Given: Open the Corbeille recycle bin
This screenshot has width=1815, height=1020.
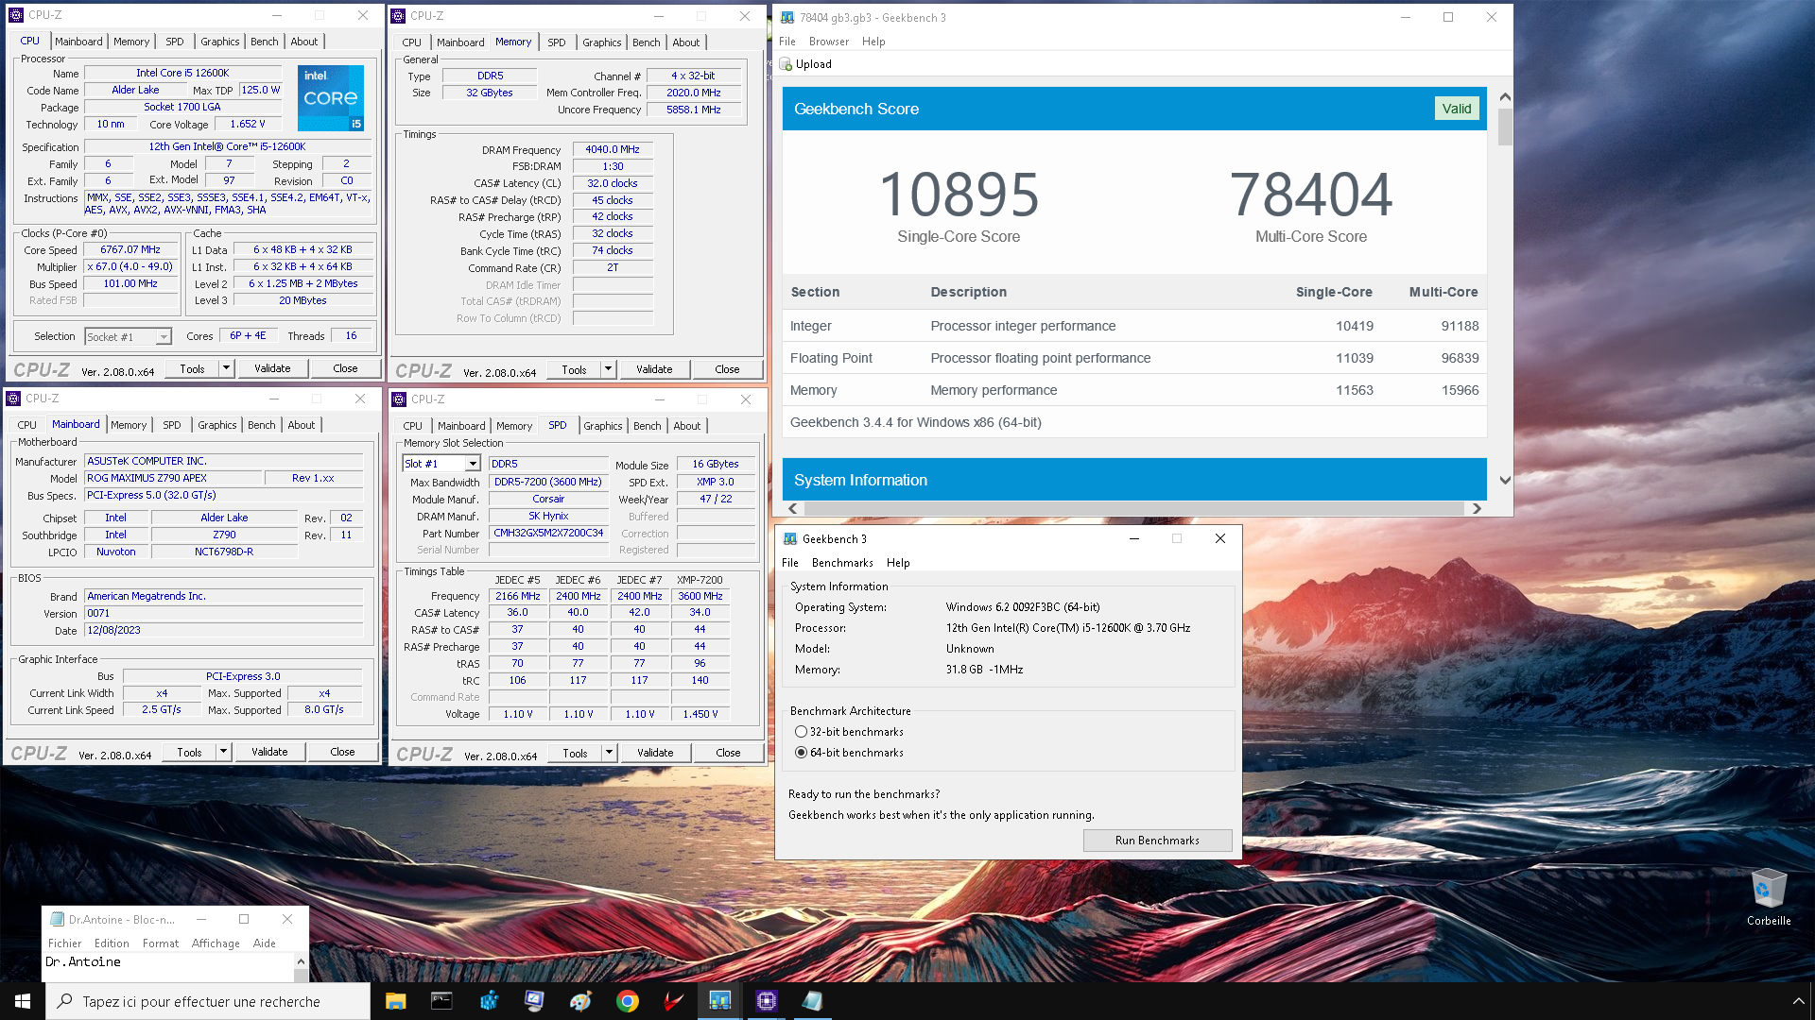Looking at the screenshot, I should [1768, 896].
